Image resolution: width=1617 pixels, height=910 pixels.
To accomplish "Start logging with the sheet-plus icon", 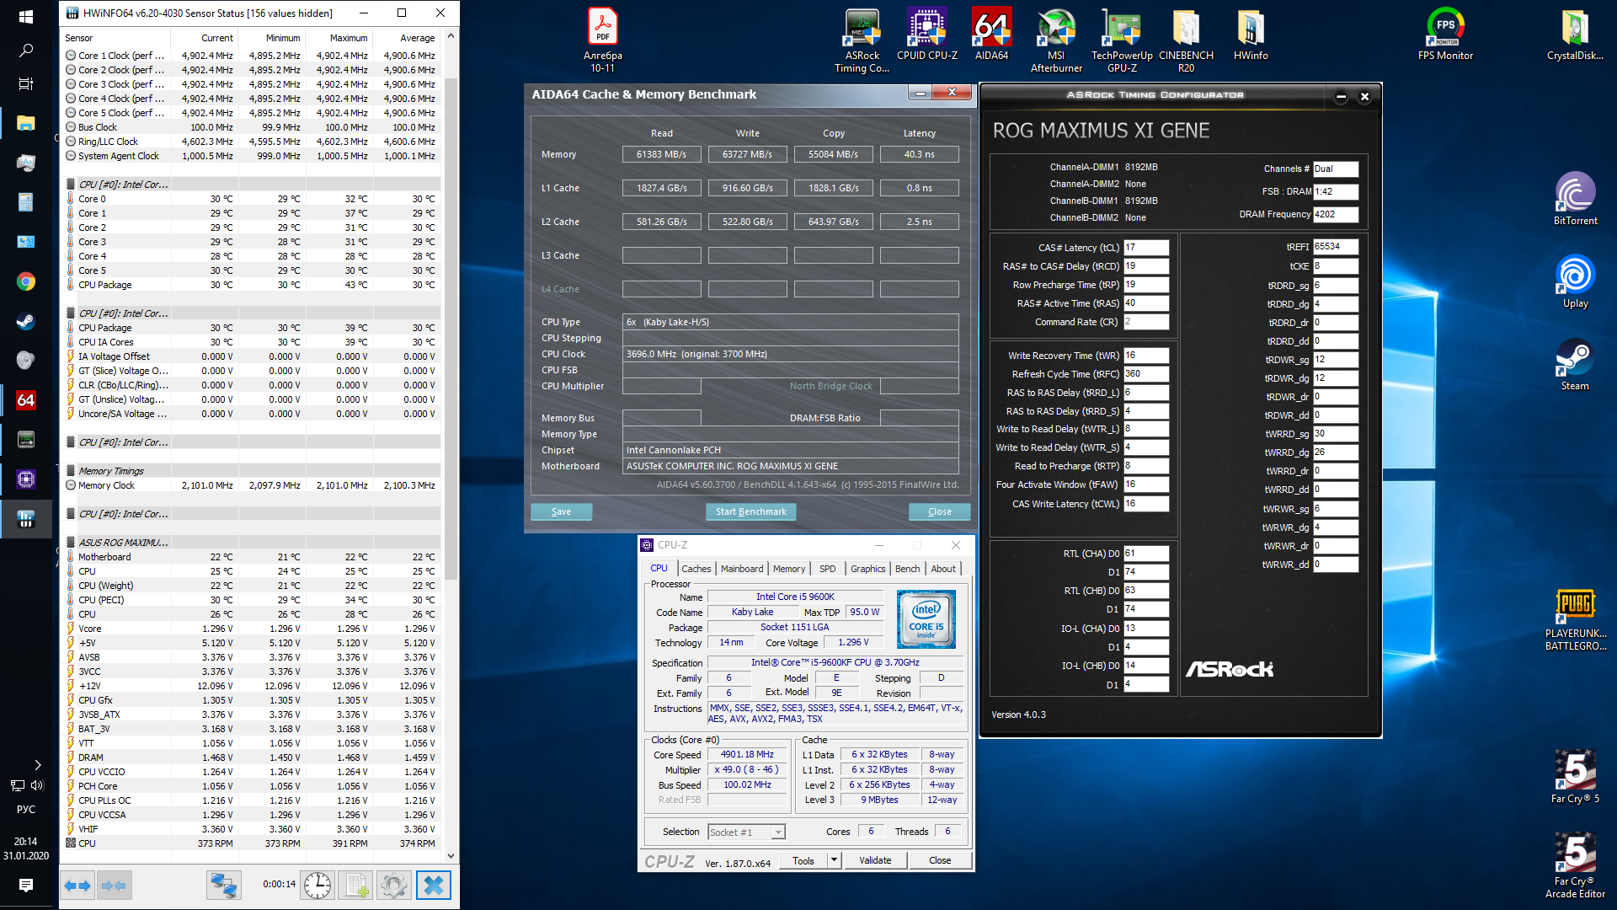I will click(356, 886).
